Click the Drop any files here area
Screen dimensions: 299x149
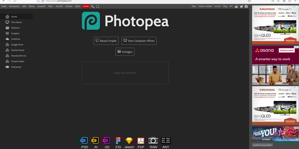click(x=125, y=73)
